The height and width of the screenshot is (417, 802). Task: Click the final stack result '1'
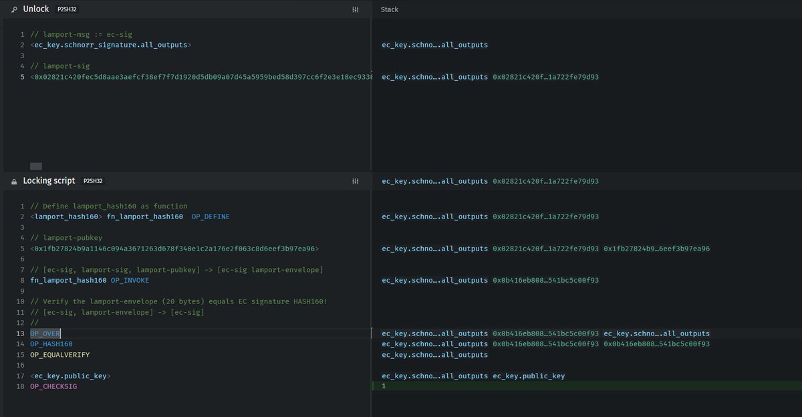pos(384,386)
